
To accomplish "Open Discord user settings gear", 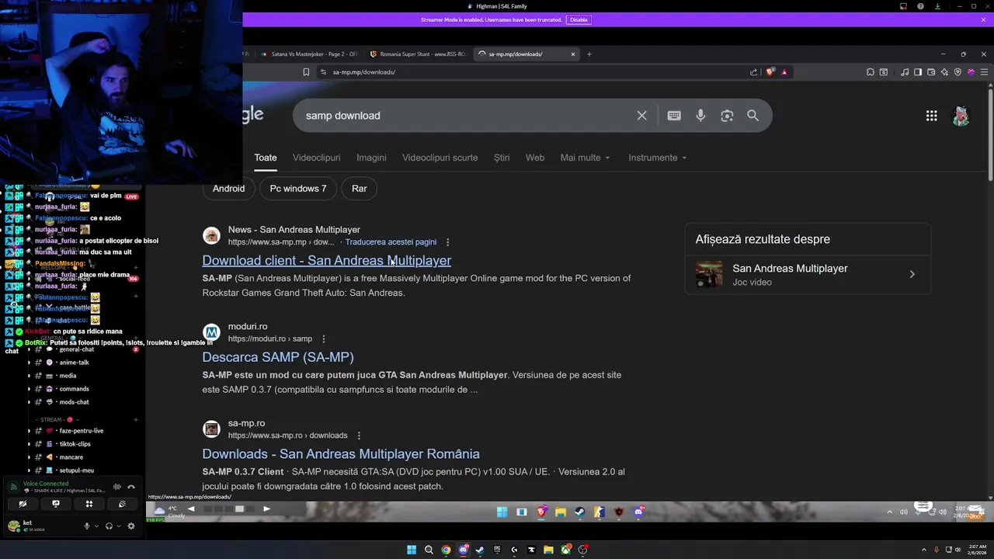I will (x=130, y=526).
